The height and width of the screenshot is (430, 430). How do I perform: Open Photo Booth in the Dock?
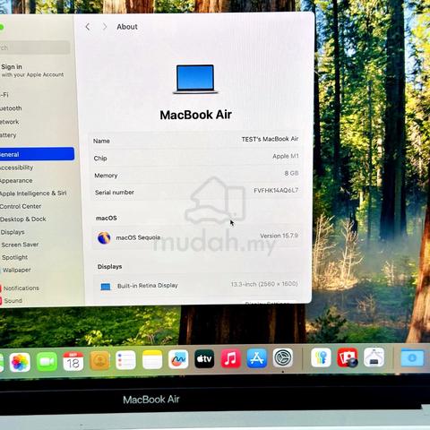click(x=348, y=357)
